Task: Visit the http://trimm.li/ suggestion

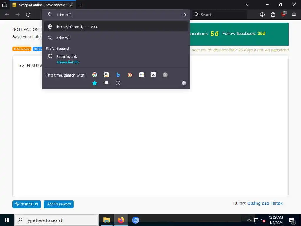Action: tap(116, 27)
